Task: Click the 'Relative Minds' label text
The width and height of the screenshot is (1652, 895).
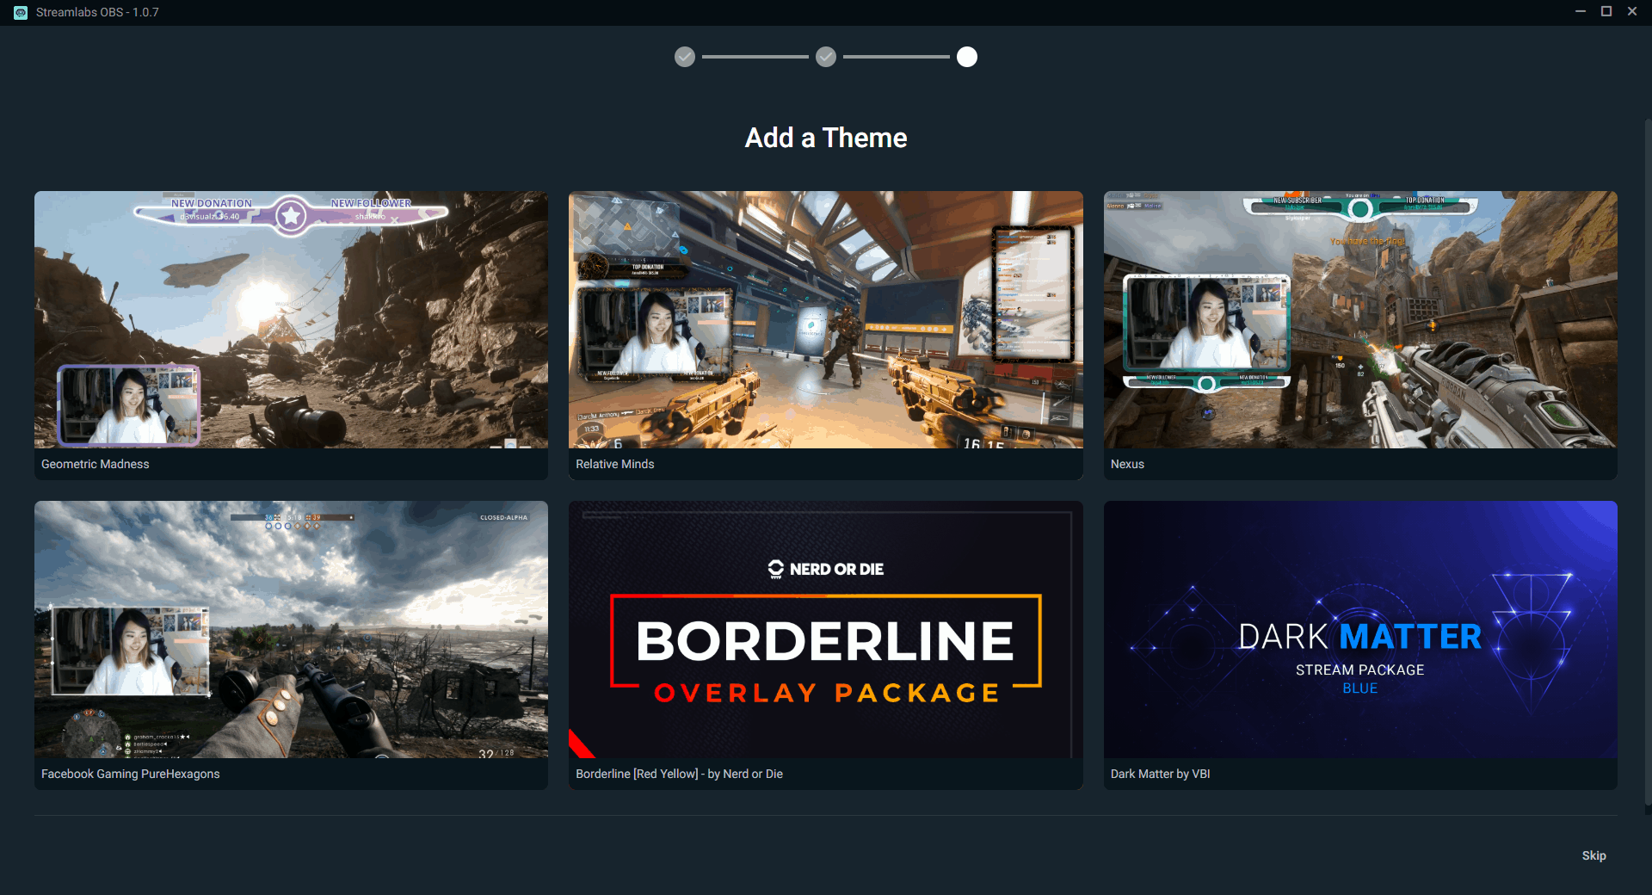Action: (615, 464)
